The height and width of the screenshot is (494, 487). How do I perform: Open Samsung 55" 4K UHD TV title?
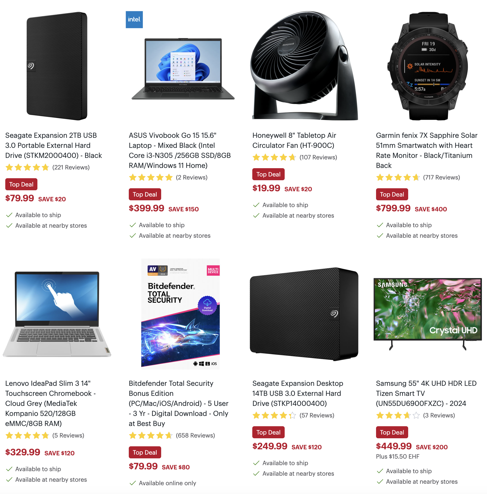(426, 393)
